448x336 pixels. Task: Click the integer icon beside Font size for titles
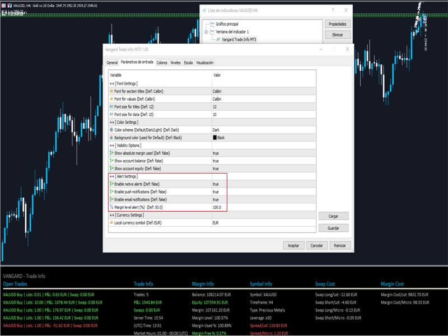click(x=111, y=106)
